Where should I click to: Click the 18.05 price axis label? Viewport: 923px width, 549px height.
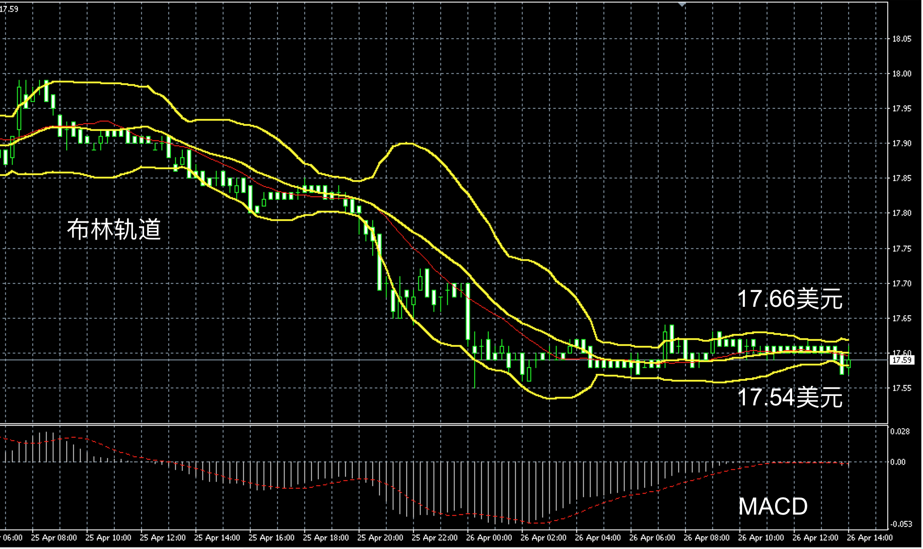coord(901,39)
